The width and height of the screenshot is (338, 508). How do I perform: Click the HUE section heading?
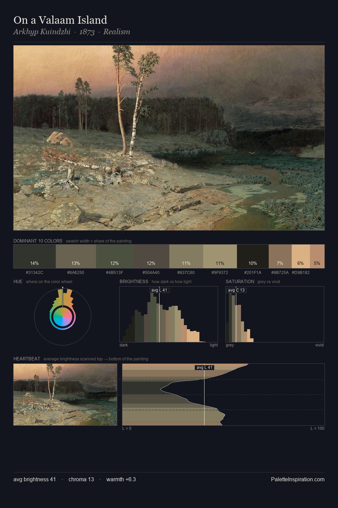[x=18, y=282]
